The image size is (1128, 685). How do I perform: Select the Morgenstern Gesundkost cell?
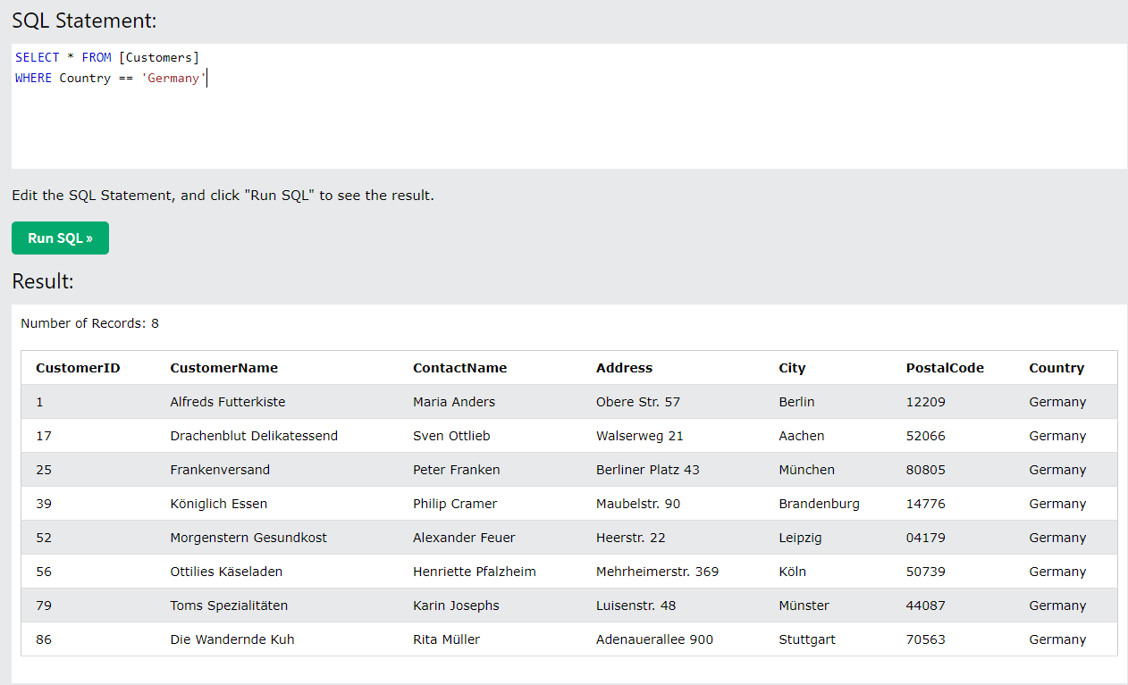248,538
